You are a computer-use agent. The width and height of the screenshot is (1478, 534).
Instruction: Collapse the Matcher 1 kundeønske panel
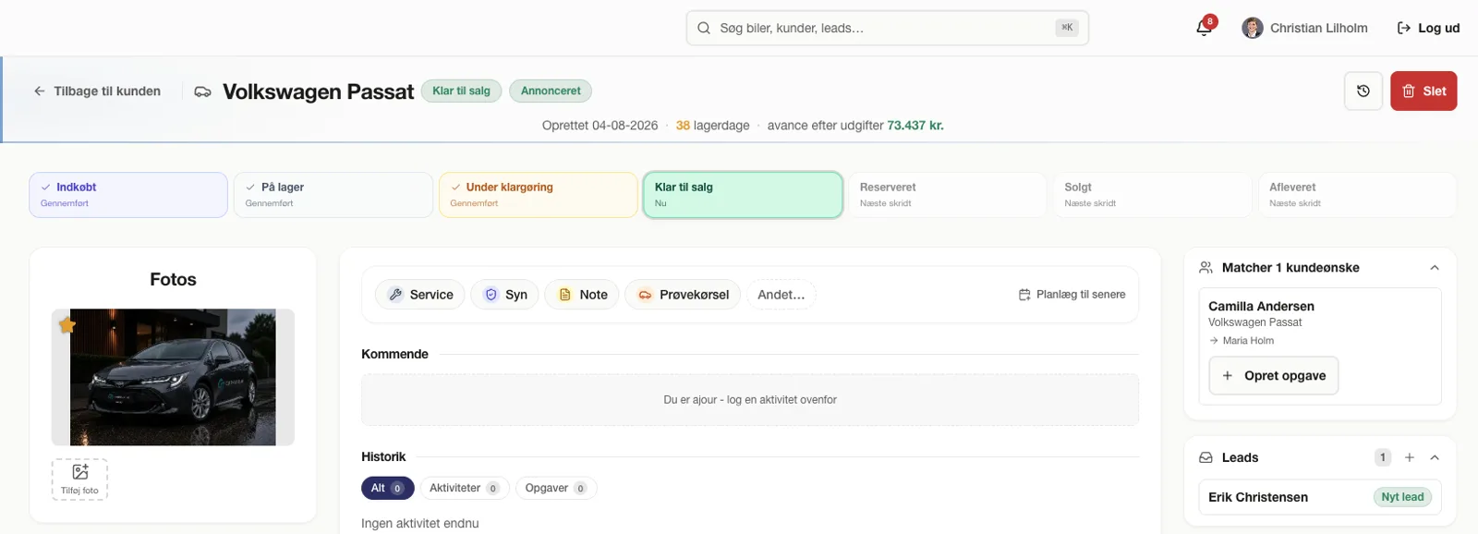pyautogui.click(x=1435, y=268)
